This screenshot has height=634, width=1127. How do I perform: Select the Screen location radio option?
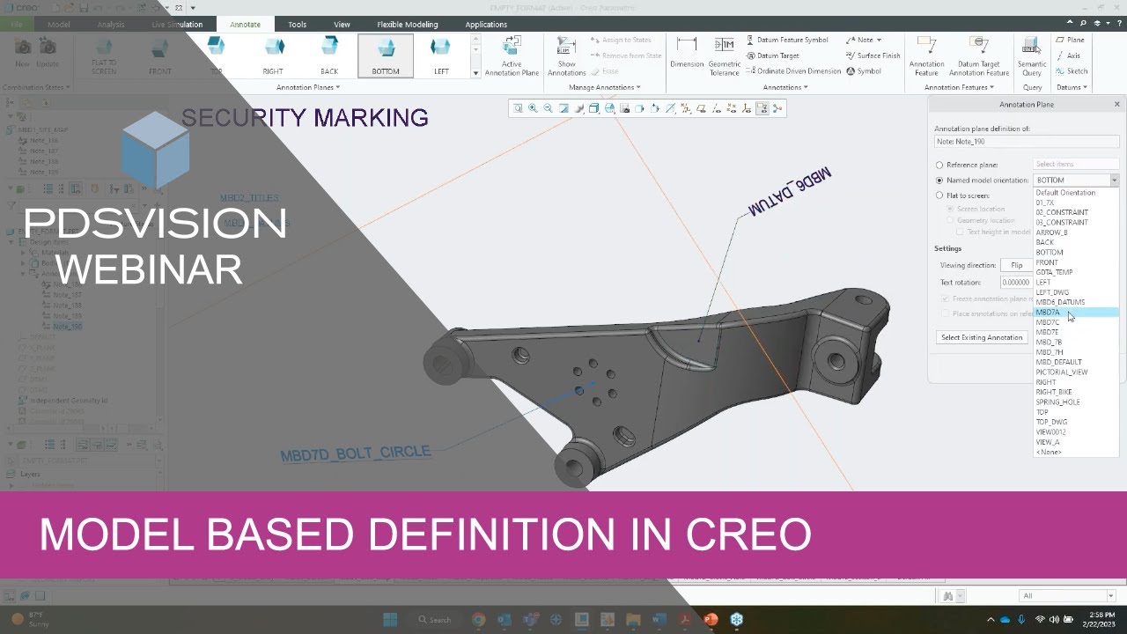point(950,209)
